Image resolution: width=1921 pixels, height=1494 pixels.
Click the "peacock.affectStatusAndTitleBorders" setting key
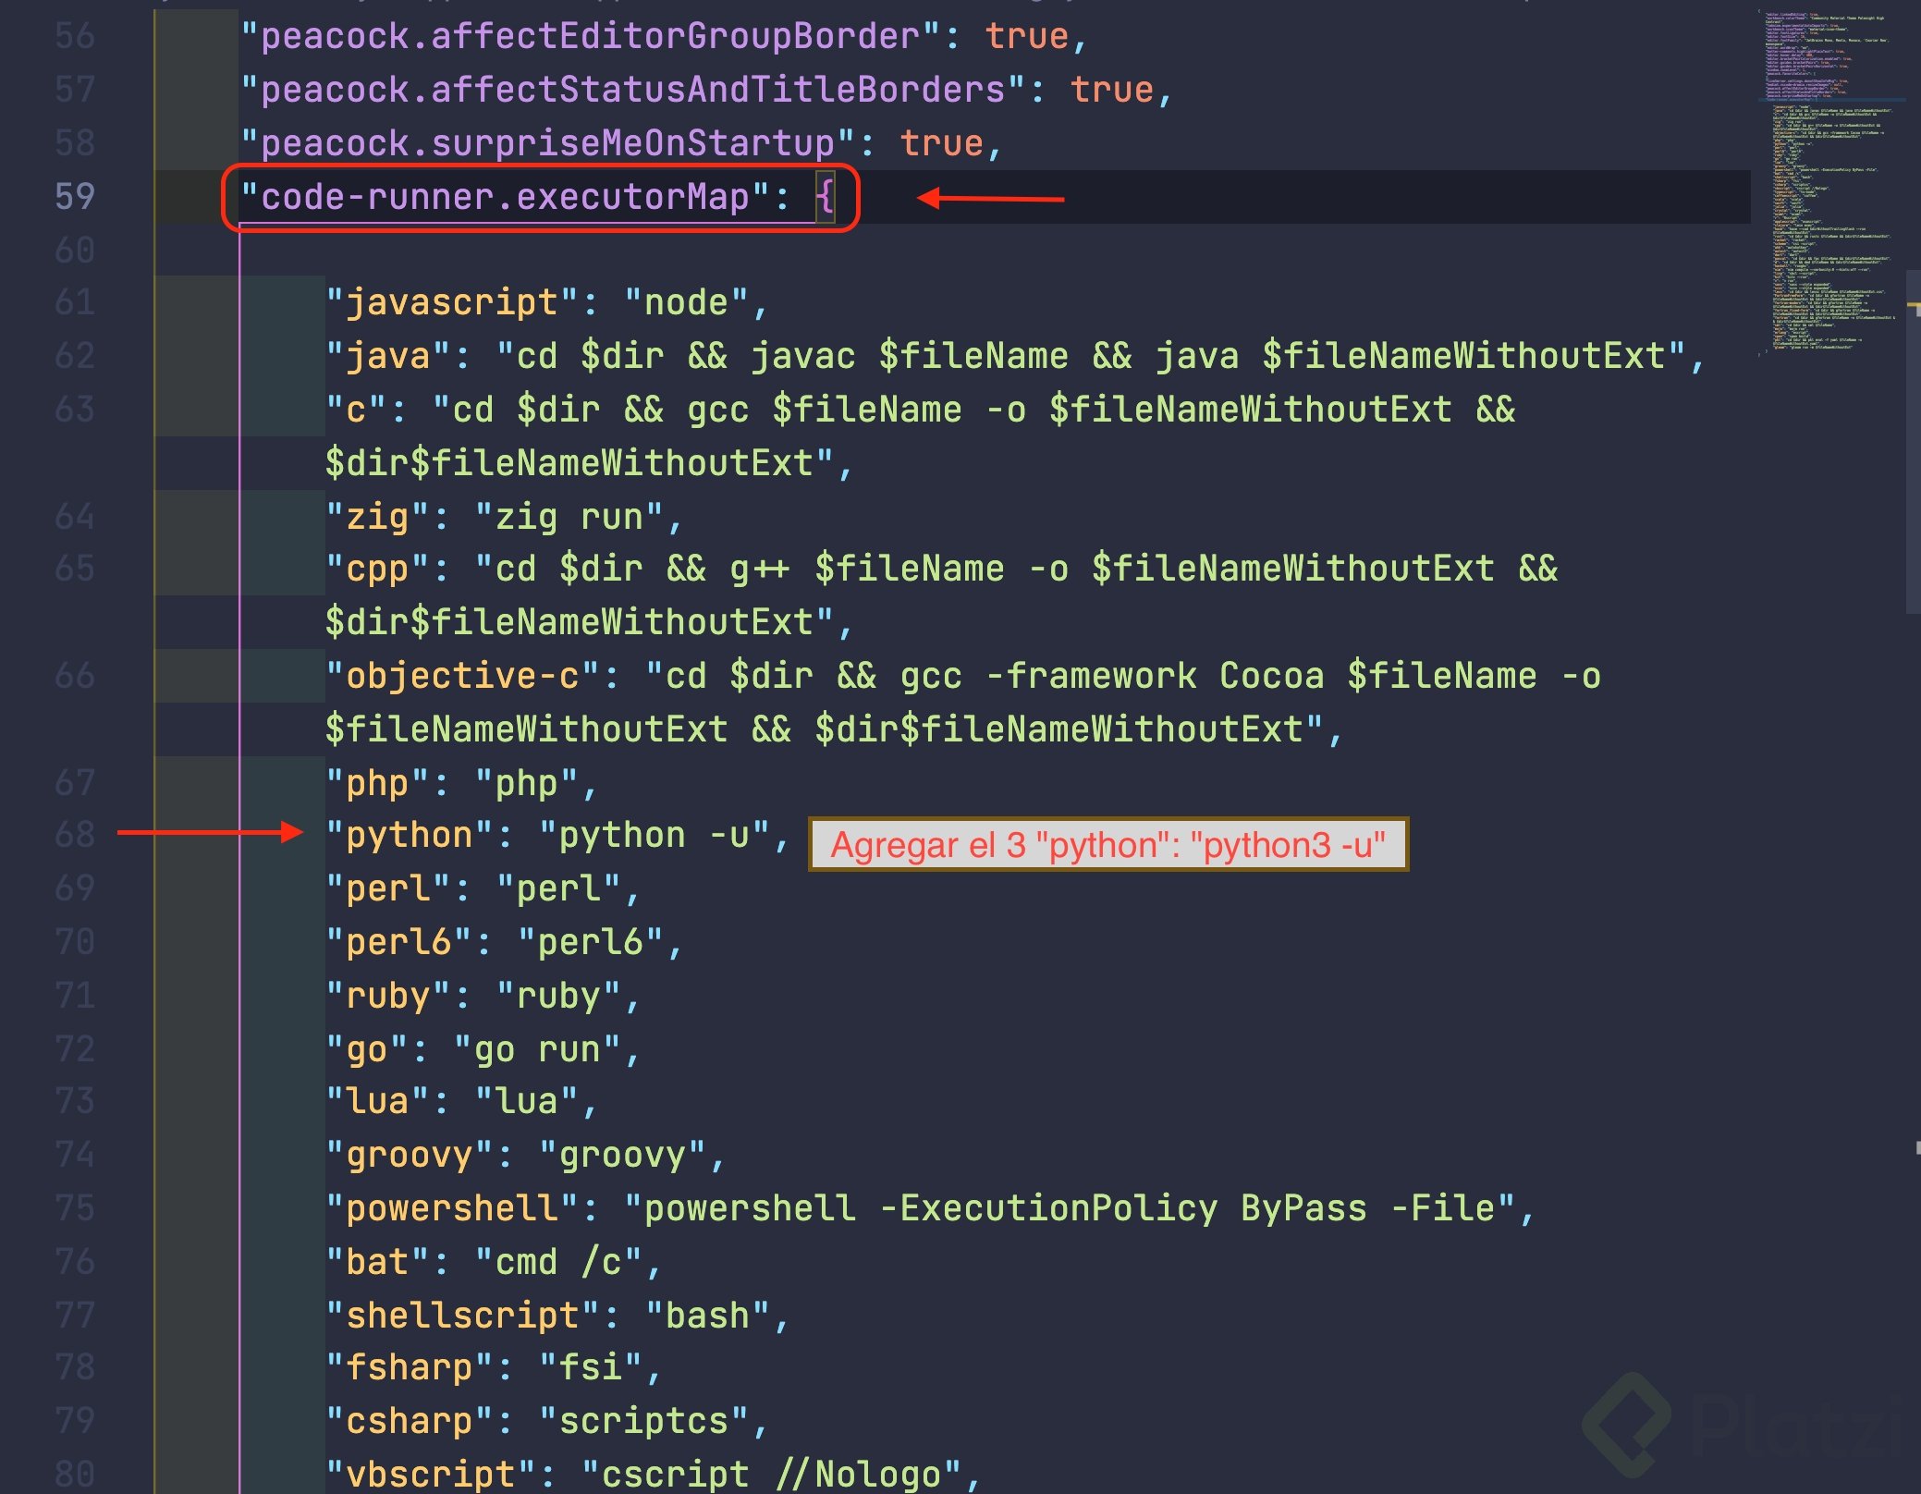[x=632, y=90]
